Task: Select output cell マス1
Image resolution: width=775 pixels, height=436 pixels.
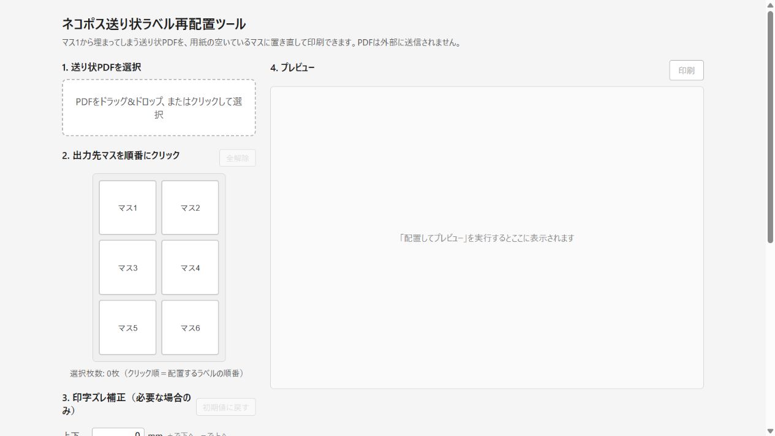Action: 127,208
